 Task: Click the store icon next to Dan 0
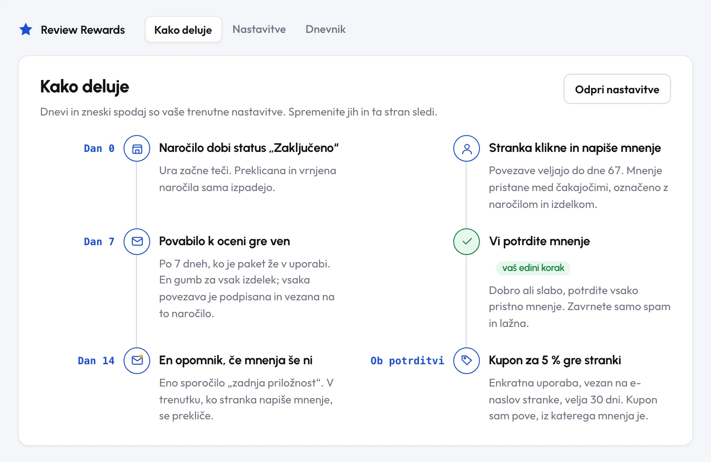[x=137, y=148]
